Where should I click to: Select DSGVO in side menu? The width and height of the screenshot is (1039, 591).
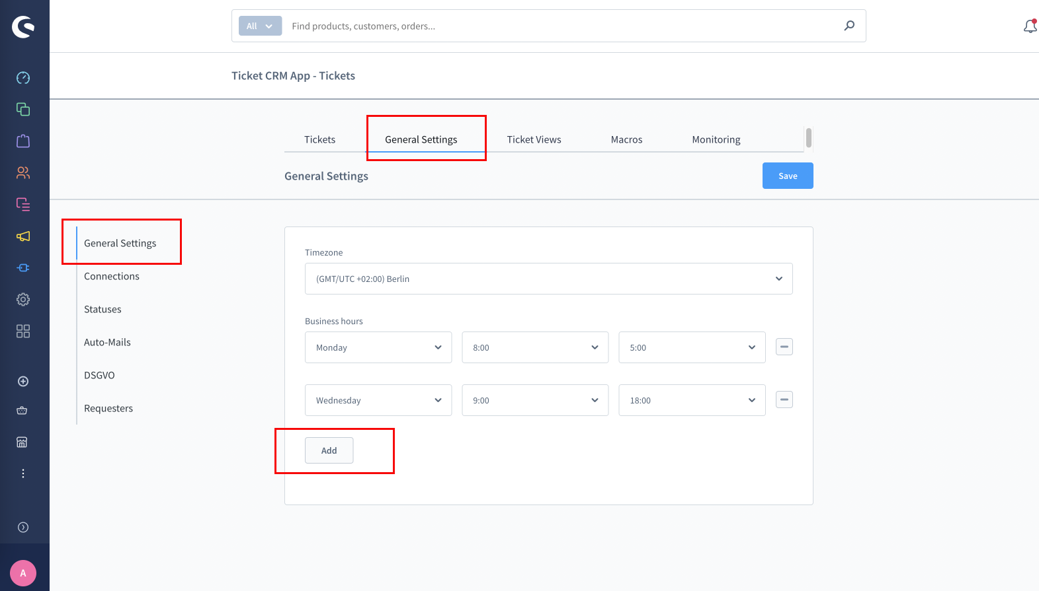[x=99, y=375]
